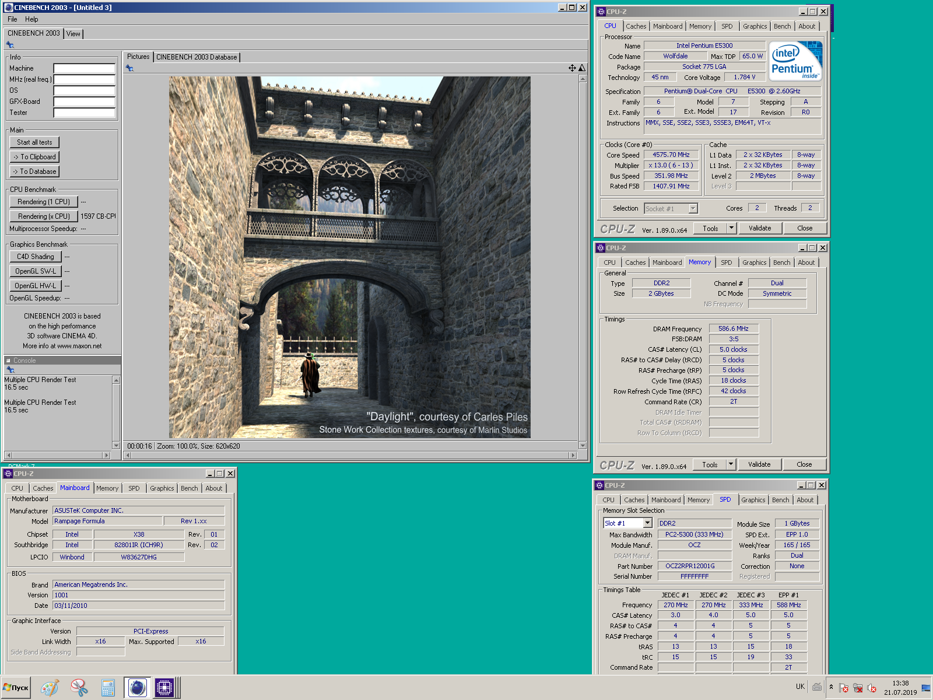
Task: Click the MHz (real freq.) input field
Action: pyautogui.click(x=84, y=79)
